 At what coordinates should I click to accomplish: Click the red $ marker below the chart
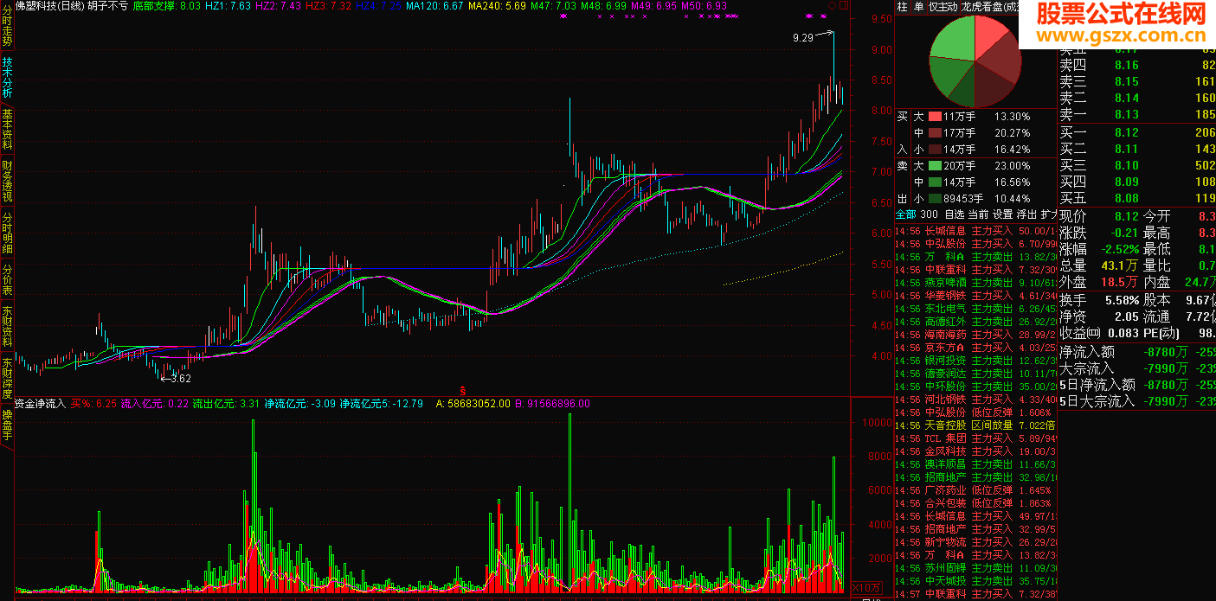point(462,390)
